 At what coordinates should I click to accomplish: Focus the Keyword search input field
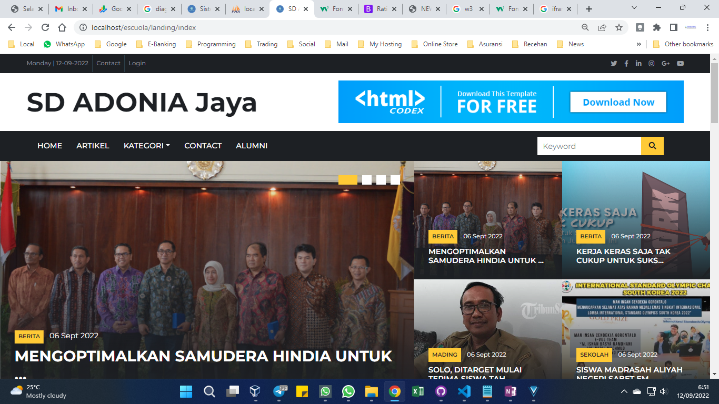[x=589, y=146]
